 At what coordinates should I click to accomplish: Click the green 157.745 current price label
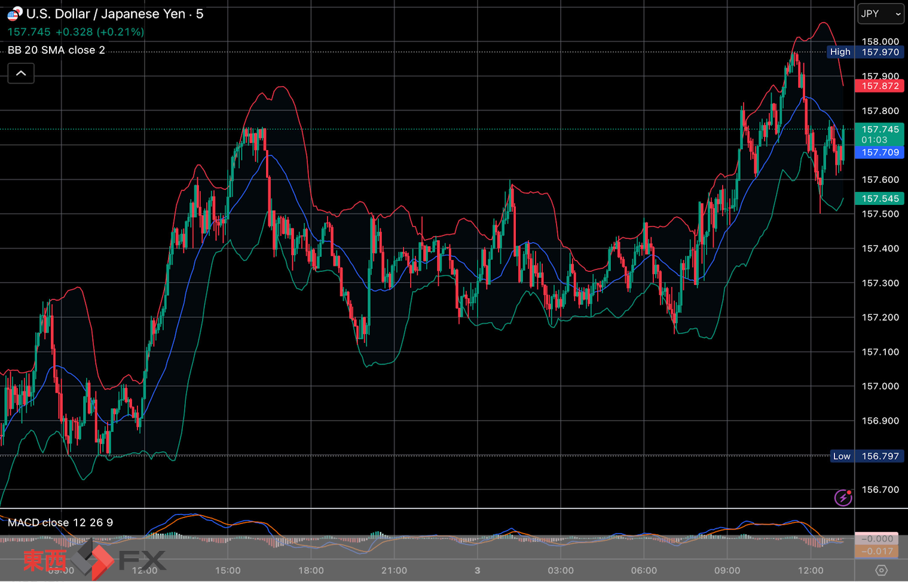tap(879, 130)
